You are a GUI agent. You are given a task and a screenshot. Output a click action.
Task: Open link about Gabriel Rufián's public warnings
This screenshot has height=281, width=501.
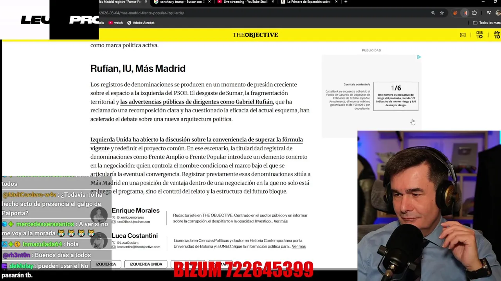coord(196,102)
